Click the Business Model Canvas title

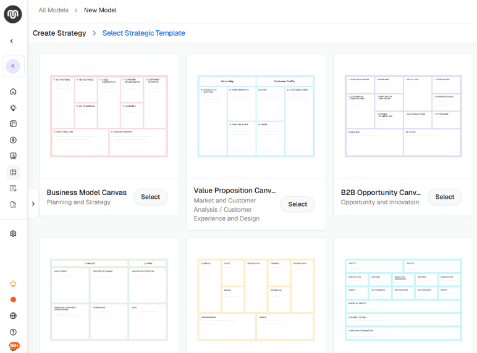[87, 193]
